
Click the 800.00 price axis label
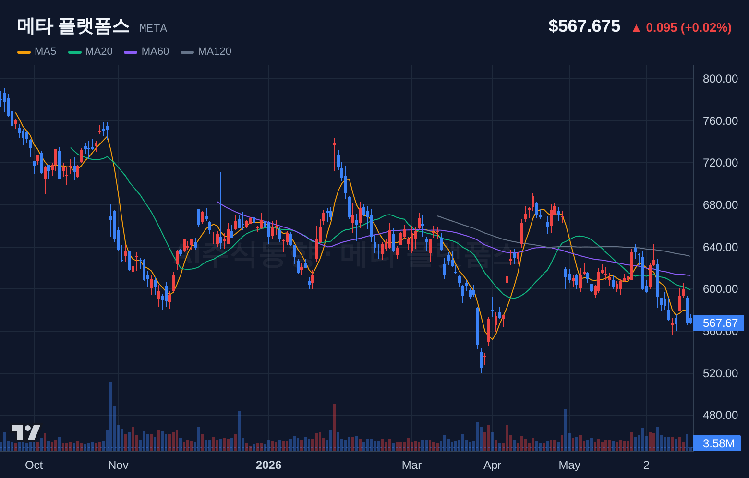pyautogui.click(x=720, y=79)
